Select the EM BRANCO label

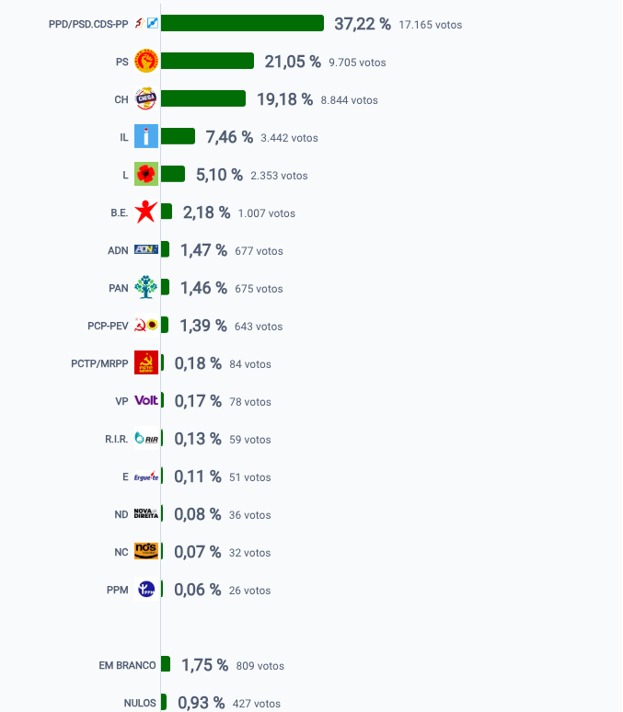click(x=127, y=665)
